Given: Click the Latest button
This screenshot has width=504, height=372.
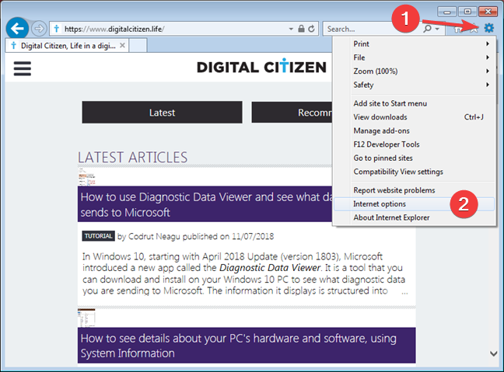Looking at the screenshot, I should point(162,113).
